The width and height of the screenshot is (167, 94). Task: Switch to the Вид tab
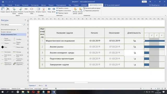click(70, 5)
